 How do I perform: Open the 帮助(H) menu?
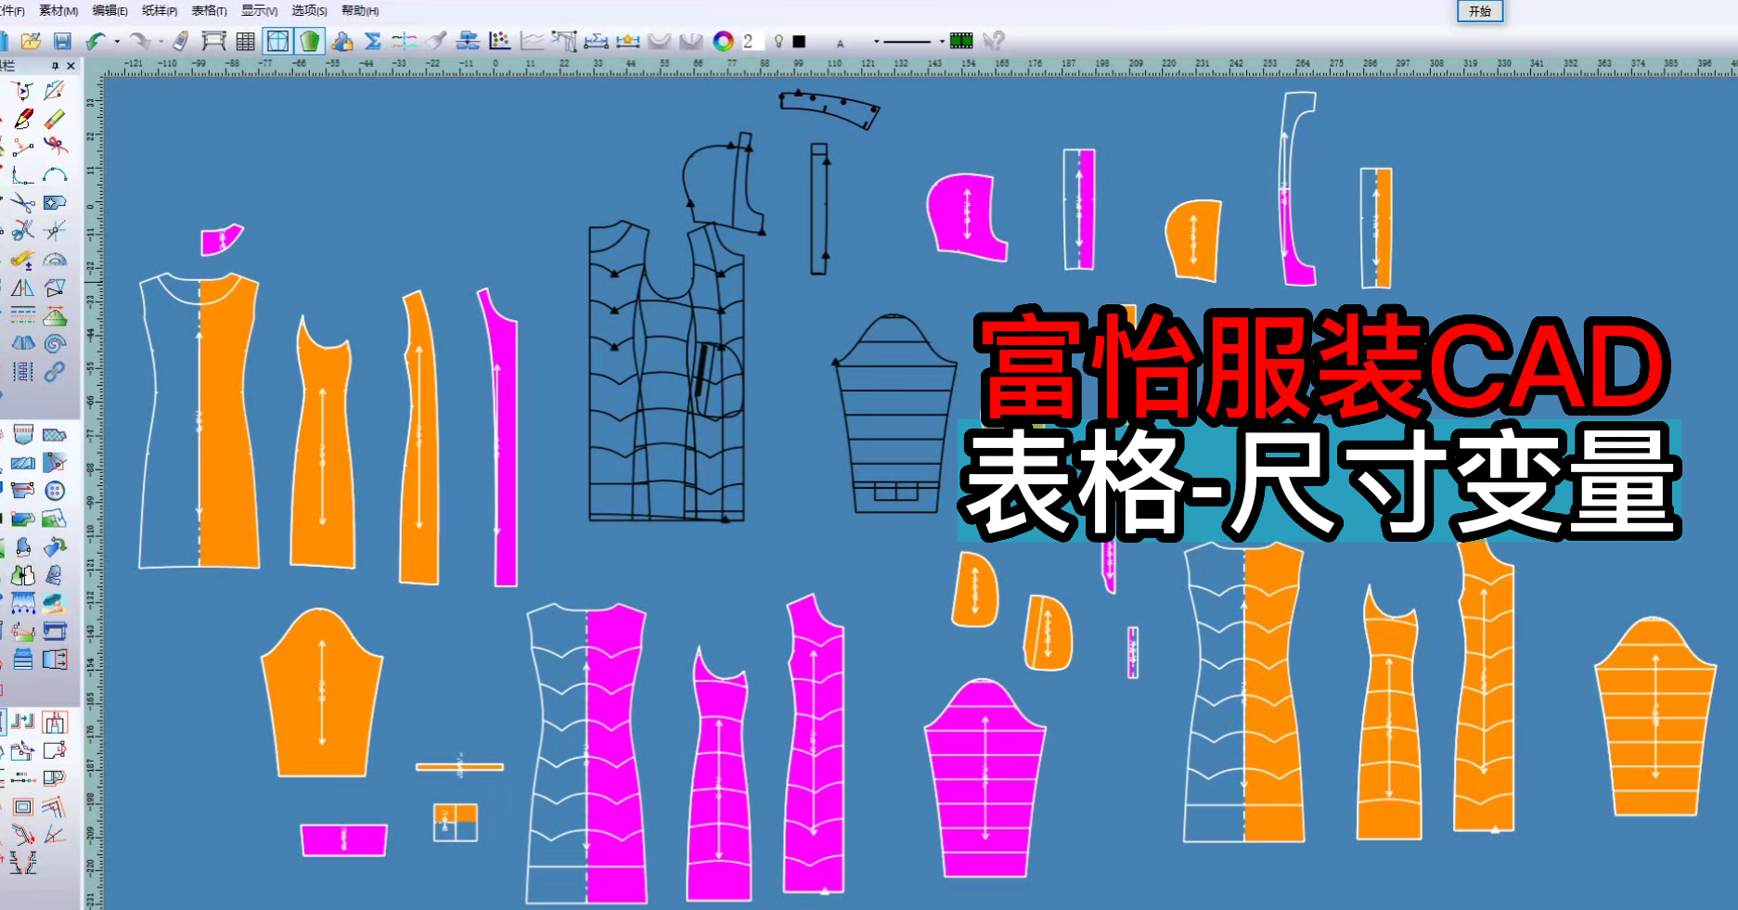tap(360, 11)
